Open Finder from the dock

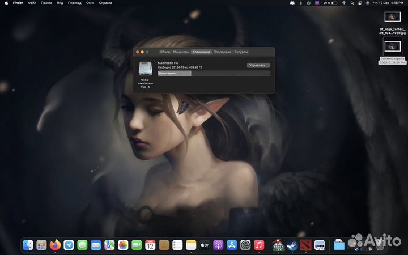pos(28,245)
